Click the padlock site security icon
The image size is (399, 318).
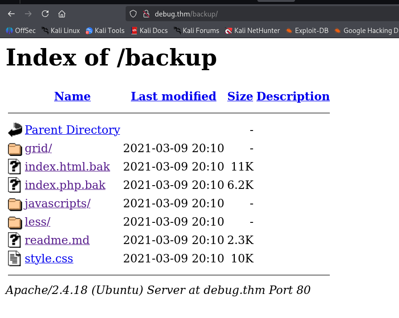coord(146,14)
